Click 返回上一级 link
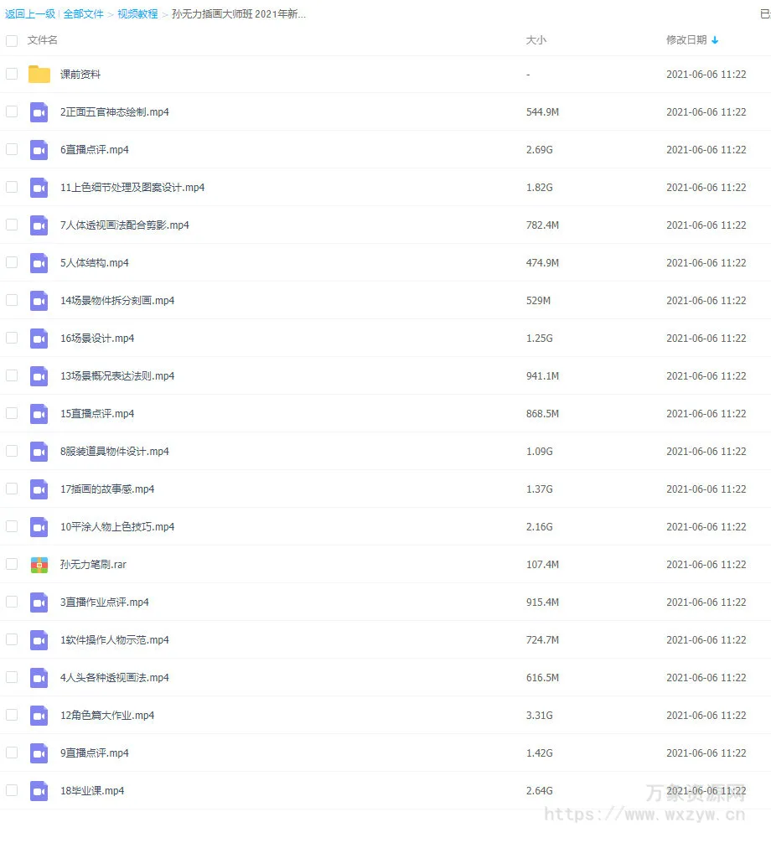This screenshot has height=843, width=771. [29, 14]
